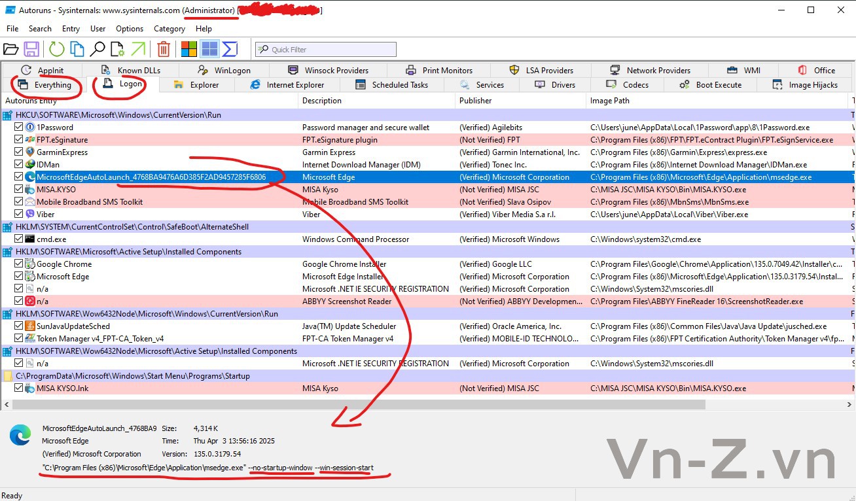Click the 'Windows Command Processor' description cell
This screenshot has height=501, width=856.
[x=355, y=239]
